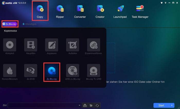Image resolution: width=180 pixels, height=109 pixels.
Task: Expand the Ziel destination dropdown arrow
Action: pos(79,105)
